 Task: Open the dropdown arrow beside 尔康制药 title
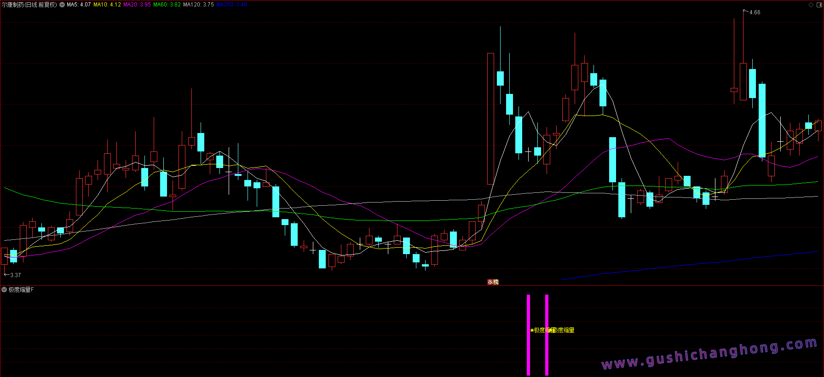click(x=62, y=5)
